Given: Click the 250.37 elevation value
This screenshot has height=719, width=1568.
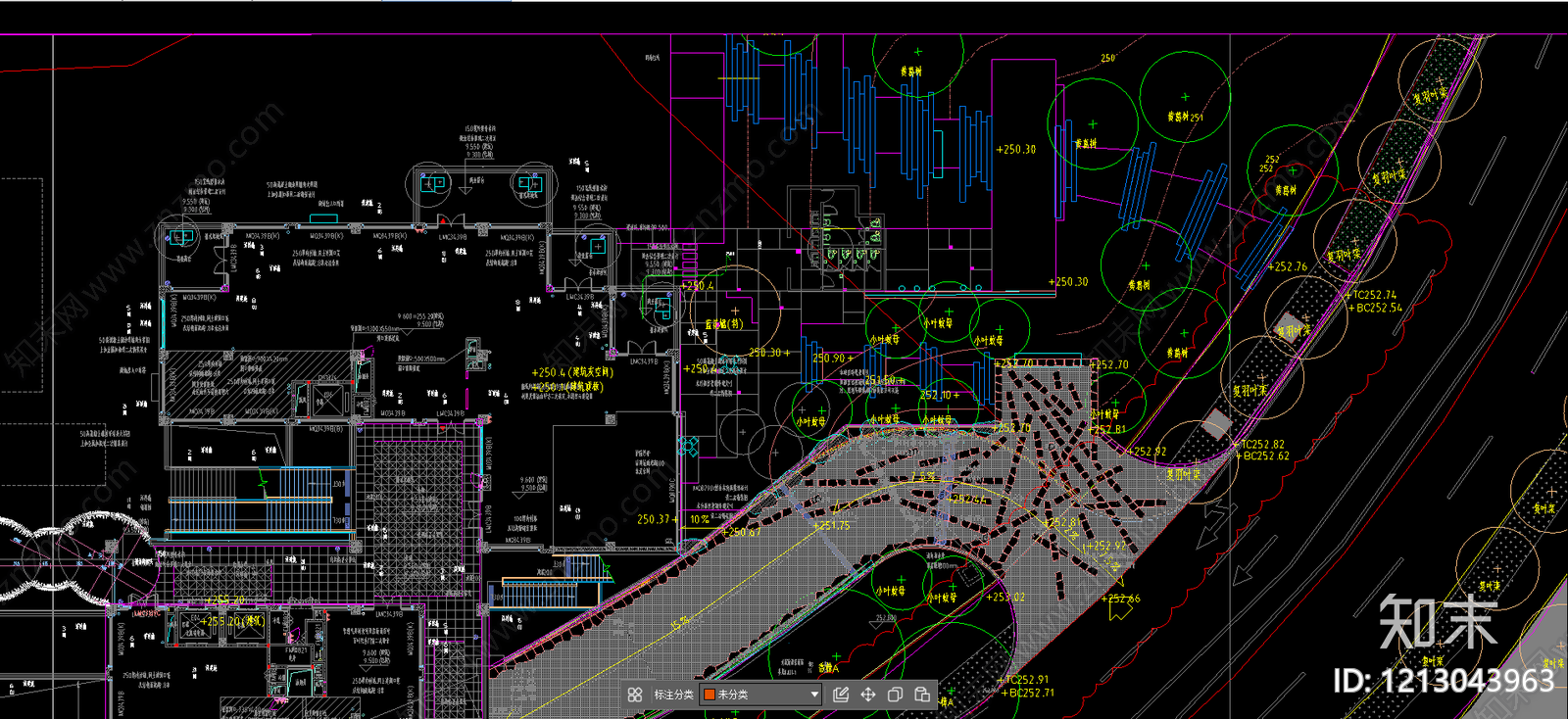Looking at the screenshot, I should [x=654, y=519].
